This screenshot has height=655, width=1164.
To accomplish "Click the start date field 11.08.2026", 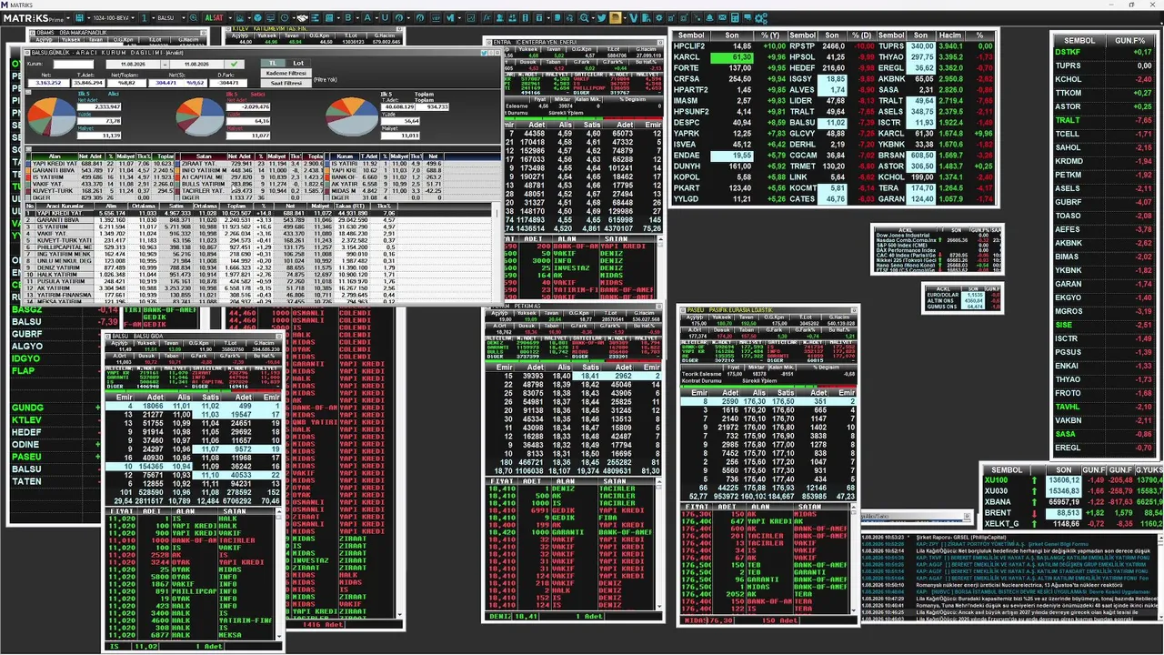I will point(134,64).
